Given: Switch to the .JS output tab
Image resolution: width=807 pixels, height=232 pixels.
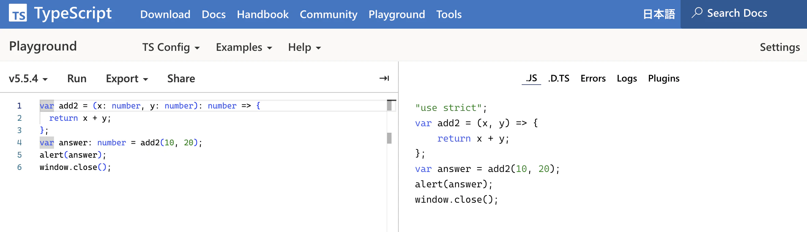Looking at the screenshot, I should point(531,78).
